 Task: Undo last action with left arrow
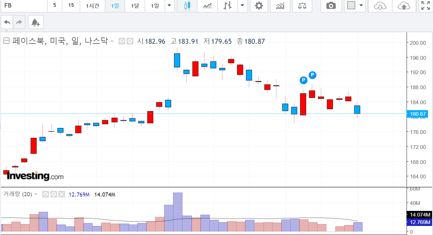pyautogui.click(x=7, y=22)
